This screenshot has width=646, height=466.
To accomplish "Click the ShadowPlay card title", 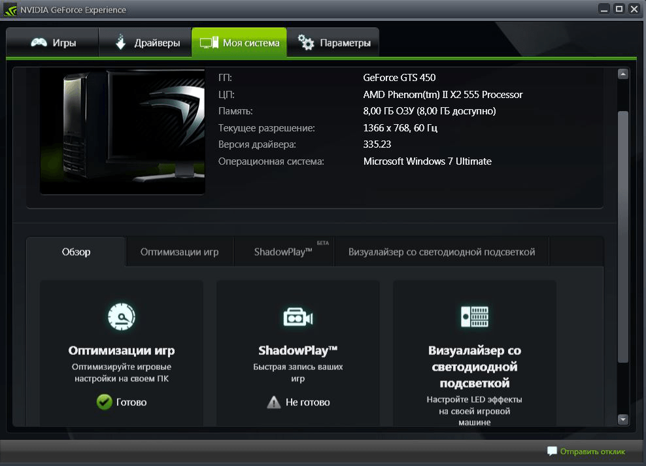I will 298,350.
